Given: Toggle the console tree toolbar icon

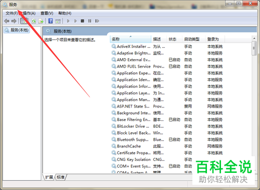Looking at the screenshot, I should coord(24,21).
